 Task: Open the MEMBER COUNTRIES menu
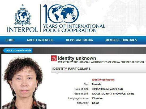(121, 40)
